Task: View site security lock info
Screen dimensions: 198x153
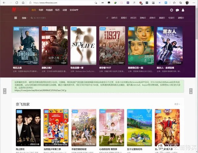Action: pyautogui.click(x=30, y=3)
